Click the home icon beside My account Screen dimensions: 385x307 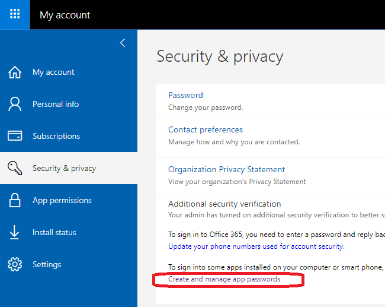[x=15, y=72]
